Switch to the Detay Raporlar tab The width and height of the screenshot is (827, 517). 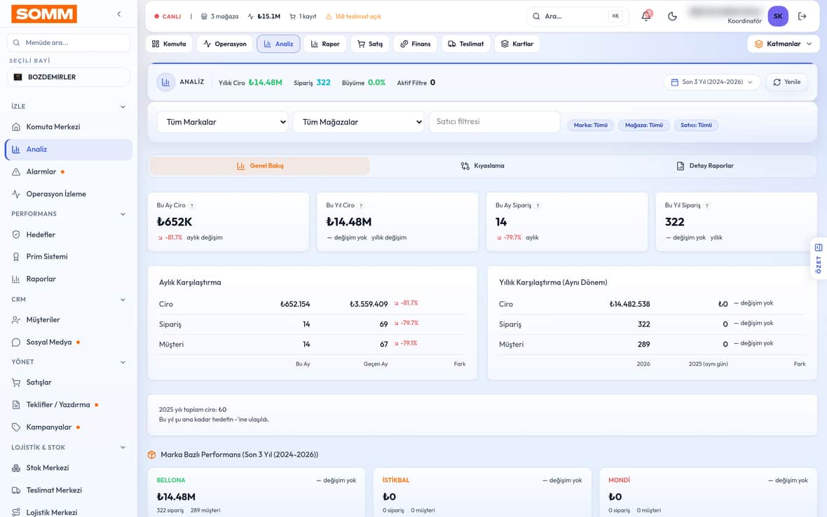[704, 166]
